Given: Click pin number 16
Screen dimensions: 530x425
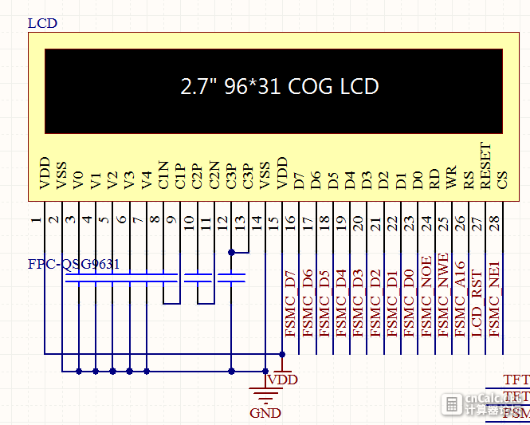Looking at the screenshot, I should [290, 223].
